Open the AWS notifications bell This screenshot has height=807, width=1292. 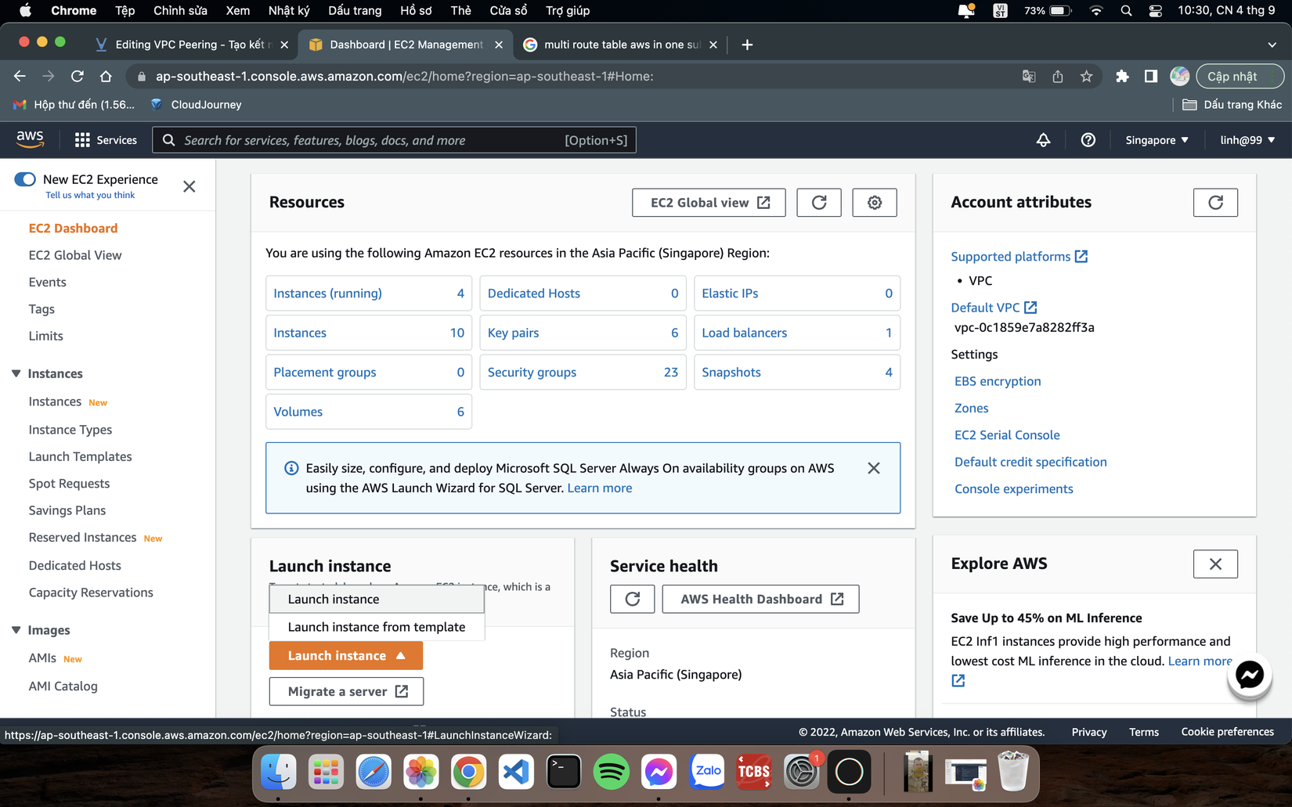coord(1043,140)
